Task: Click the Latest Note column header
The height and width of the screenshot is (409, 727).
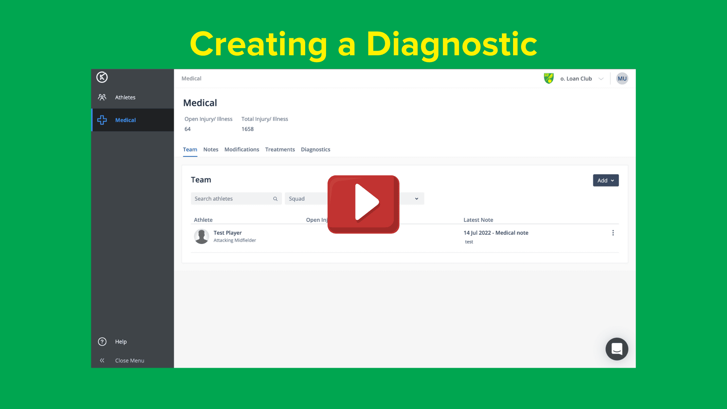Action: (x=478, y=220)
